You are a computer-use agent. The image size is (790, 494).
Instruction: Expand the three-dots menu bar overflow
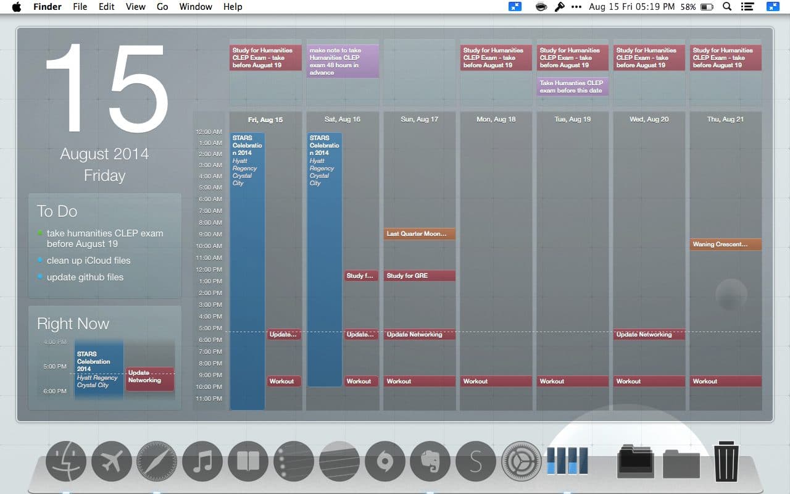pyautogui.click(x=576, y=7)
